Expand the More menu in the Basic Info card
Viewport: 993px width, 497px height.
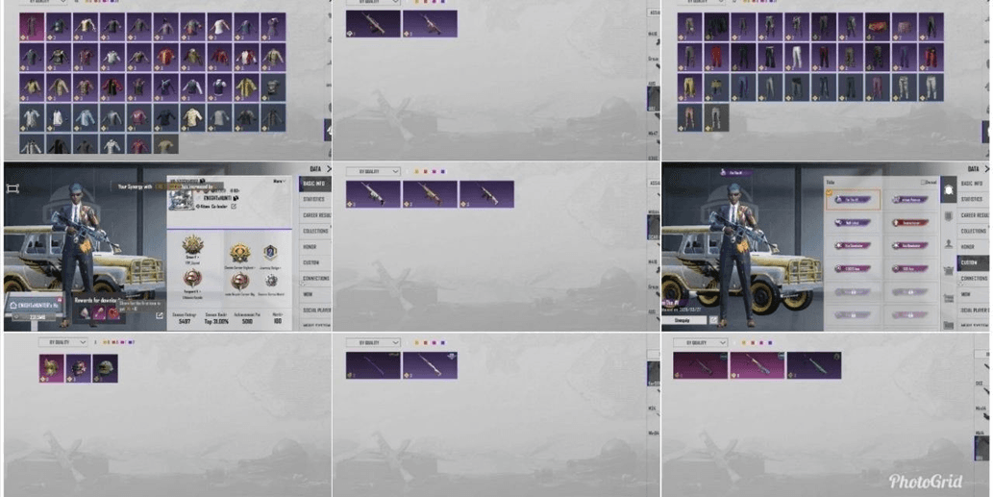(278, 182)
